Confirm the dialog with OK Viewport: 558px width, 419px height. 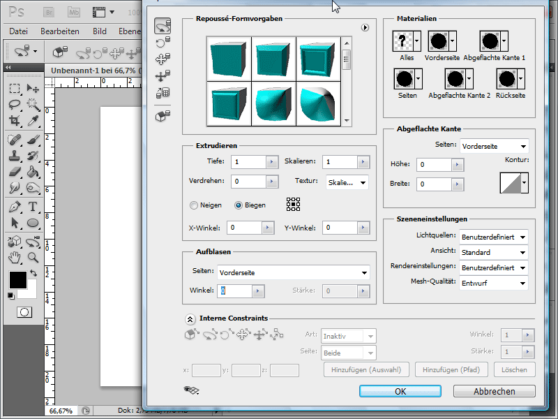pyautogui.click(x=400, y=391)
